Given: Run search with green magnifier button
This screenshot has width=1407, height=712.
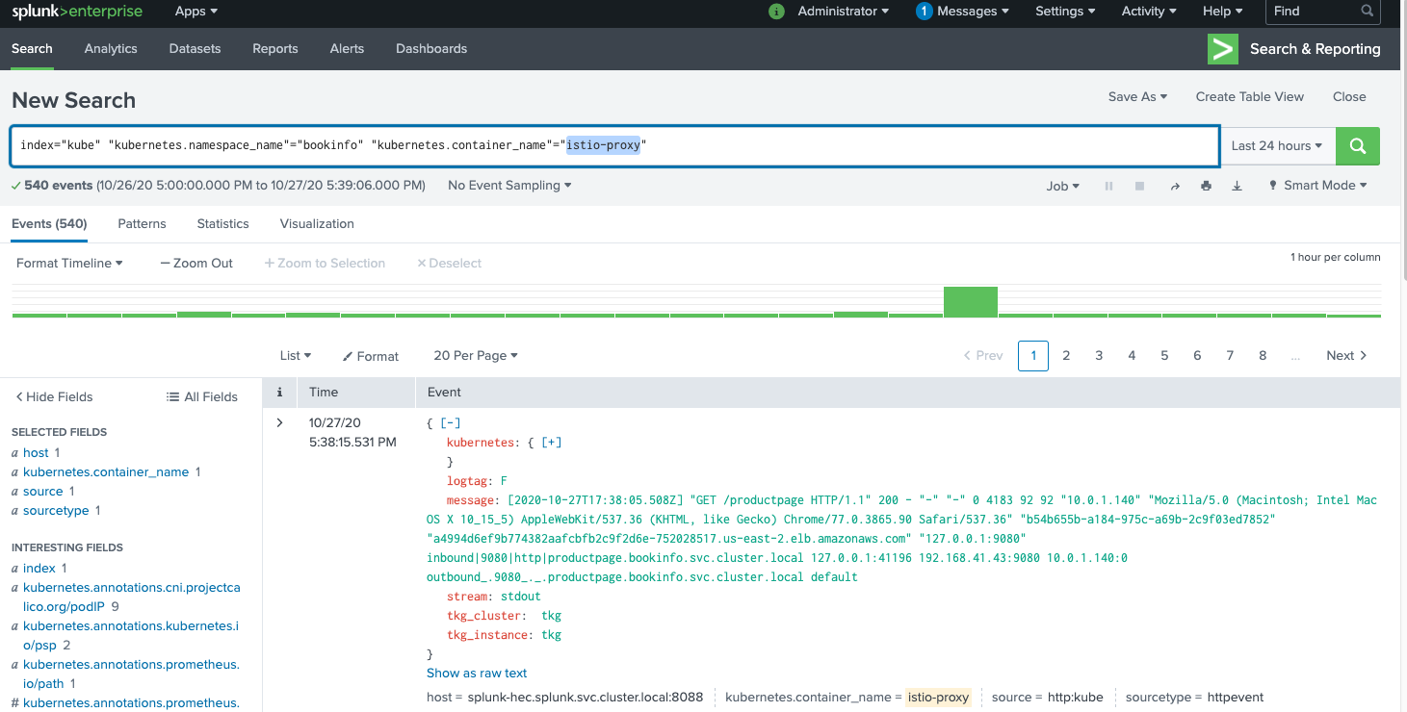Looking at the screenshot, I should tap(1358, 146).
